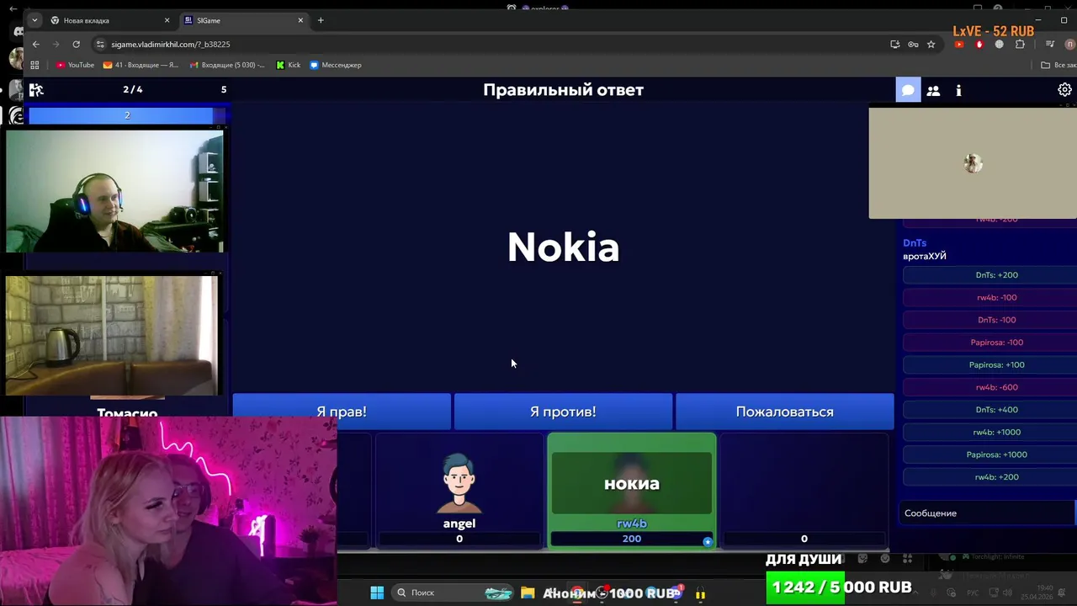Click the player video thumbnail top right

point(973,162)
